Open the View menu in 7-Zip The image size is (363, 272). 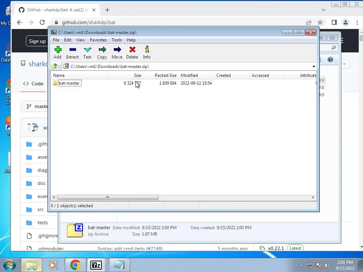80,40
